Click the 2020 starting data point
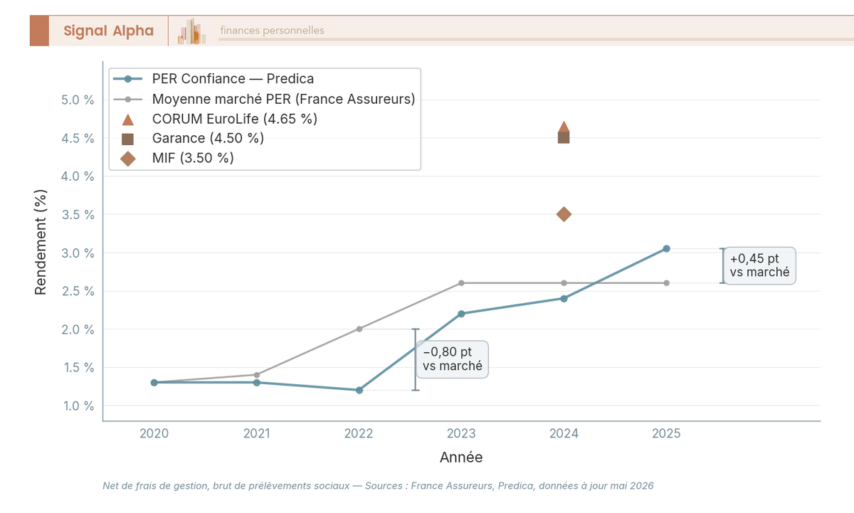Image resolution: width=854 pixels, height=513 pixels. (x=154, y=382)
